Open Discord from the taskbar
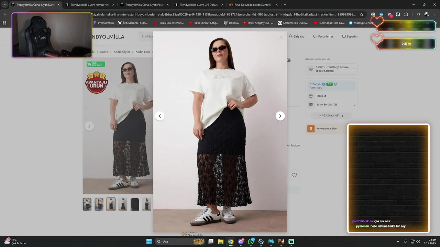Screen dimensions: 440x247 tap(241, 242)
